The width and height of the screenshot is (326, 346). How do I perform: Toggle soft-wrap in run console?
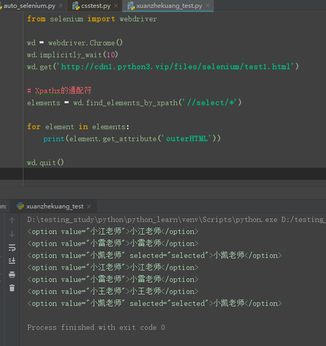click(x=12, y=248)
